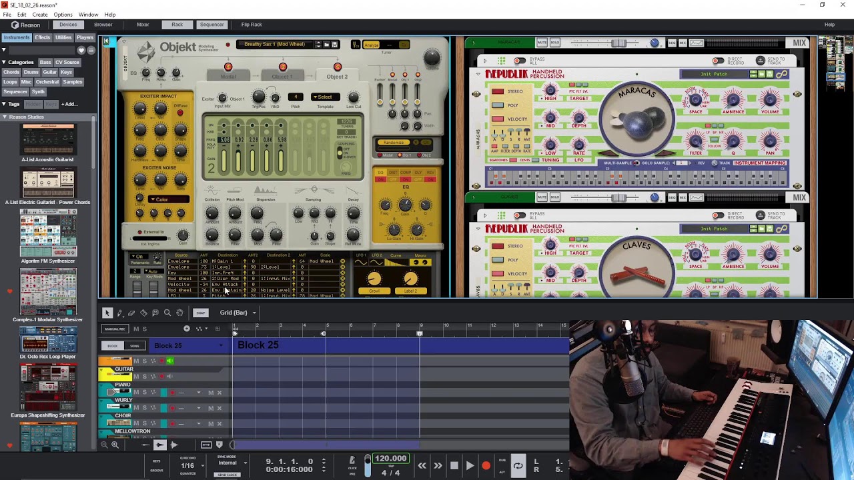Click the Objekt save patch disk icon

335,45
